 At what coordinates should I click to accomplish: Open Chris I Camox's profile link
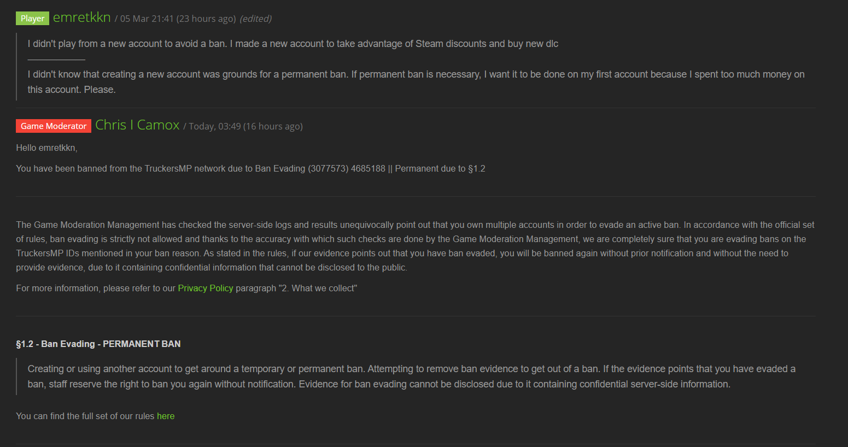(x=137, y=125)
